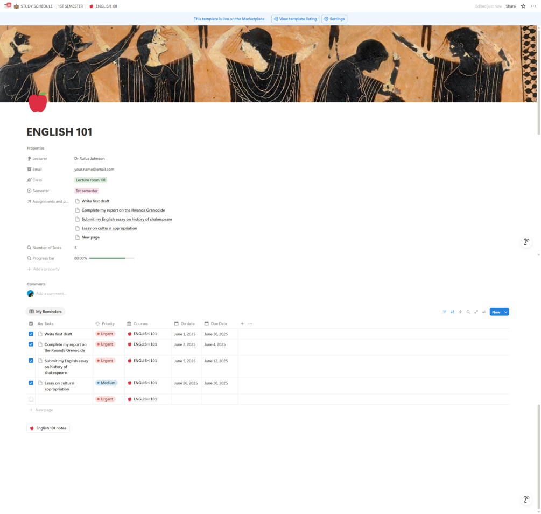Go to STUDY SCHEDULE breadcrumb
Viewport: 541px width, 514px height.
tap(37, 6)
